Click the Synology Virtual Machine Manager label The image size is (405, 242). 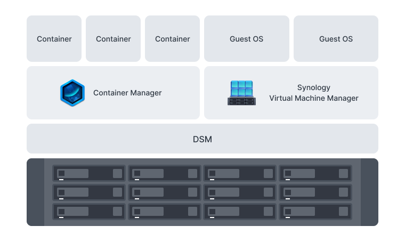tap(313, 93)
